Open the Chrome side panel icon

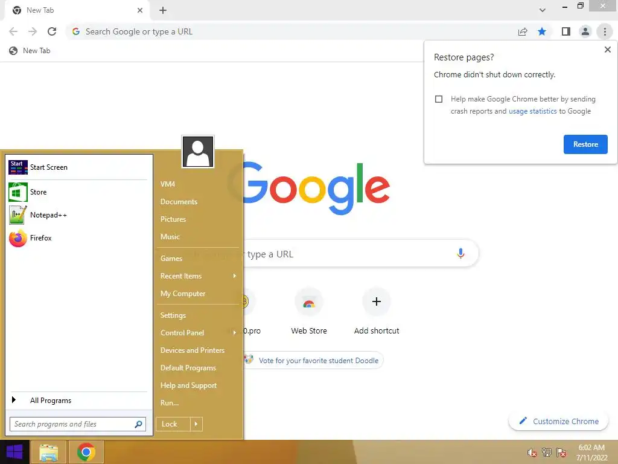(x=566, y=31)
